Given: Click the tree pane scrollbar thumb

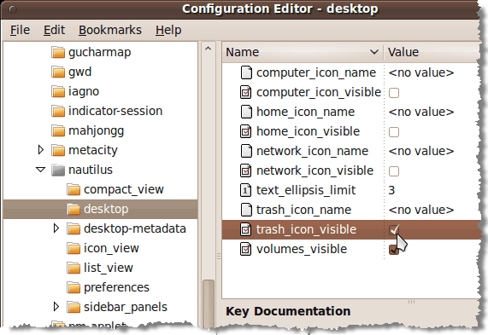Looking at the screenshot, I should (209, 303).
